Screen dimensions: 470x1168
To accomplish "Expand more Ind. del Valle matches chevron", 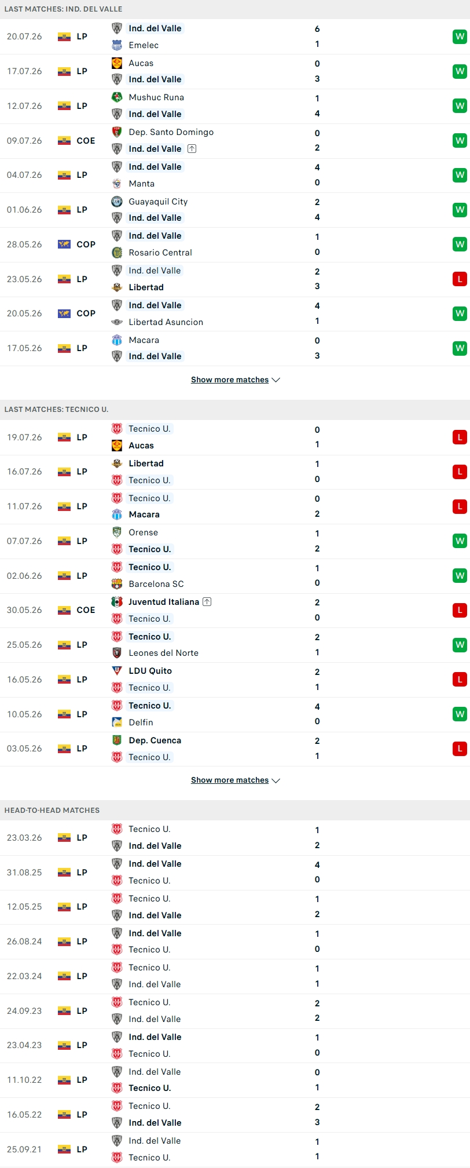I will (x=276, y=380).
